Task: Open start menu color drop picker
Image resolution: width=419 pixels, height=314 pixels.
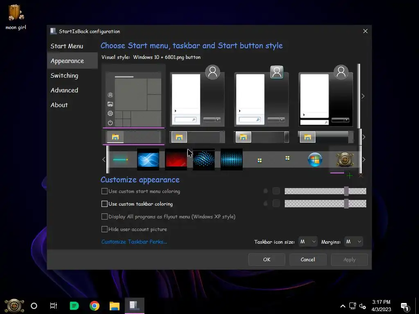Action: (x=266, y=191)
